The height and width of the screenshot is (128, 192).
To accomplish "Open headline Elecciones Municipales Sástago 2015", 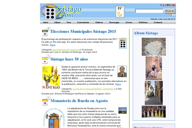I will (83, 31).
